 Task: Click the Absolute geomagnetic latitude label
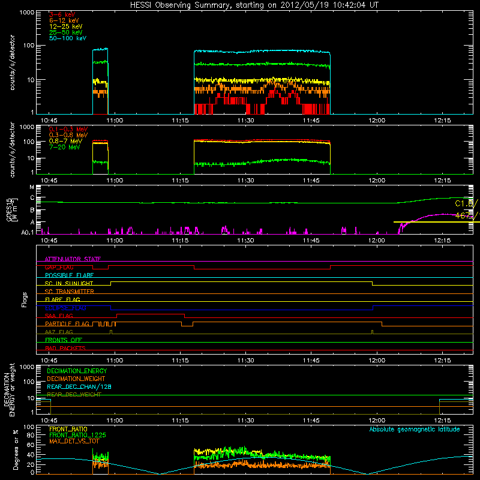click(415, 429)
